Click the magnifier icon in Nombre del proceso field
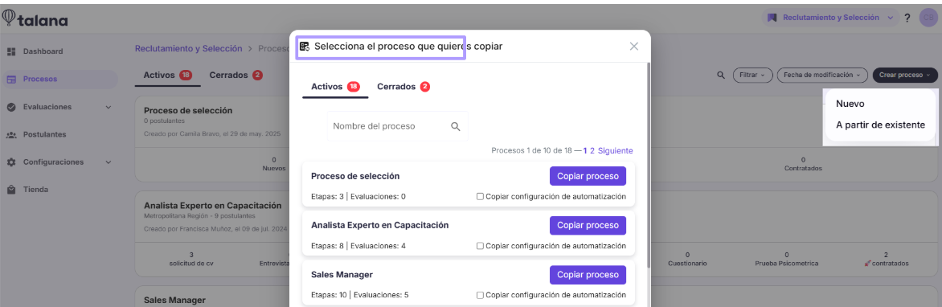The image size is (942, 307). (456, 126)
